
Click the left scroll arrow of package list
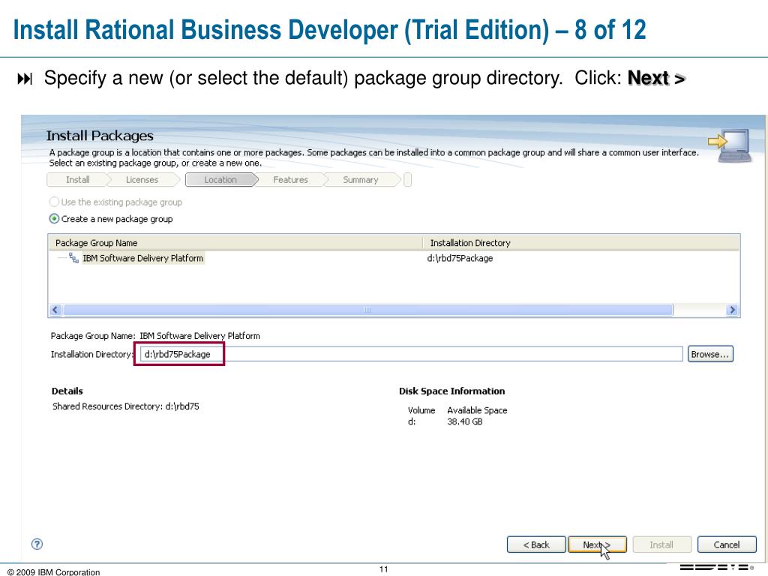pyautogui.click(x=55, y=310)
